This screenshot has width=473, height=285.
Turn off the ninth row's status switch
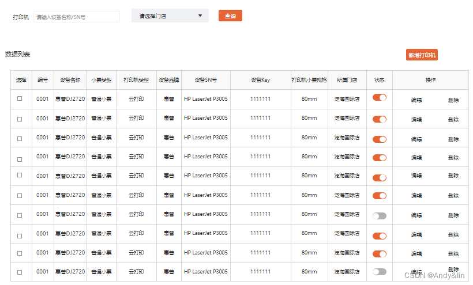pos(380,254)
